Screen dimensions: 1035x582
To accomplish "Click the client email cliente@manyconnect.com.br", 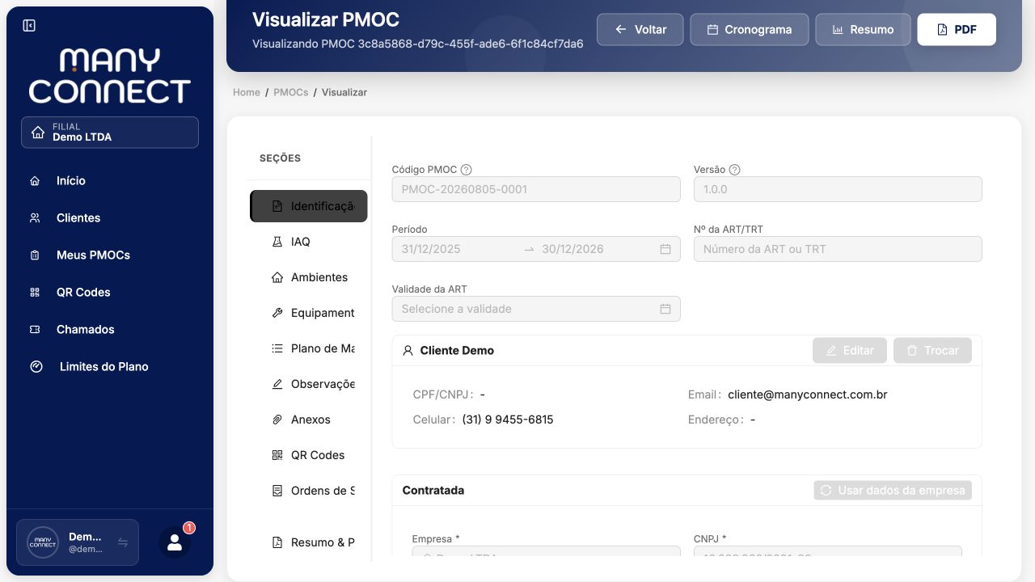I will 808,395.
